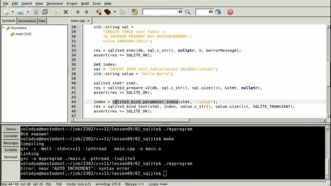331x186 pixels.
Task: Show the Messages tab
Action: pyautogui.click(x=11, y=143)
